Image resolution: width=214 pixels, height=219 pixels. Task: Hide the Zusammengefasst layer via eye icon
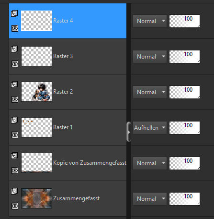pyautogui.click(x=15, y=206)
